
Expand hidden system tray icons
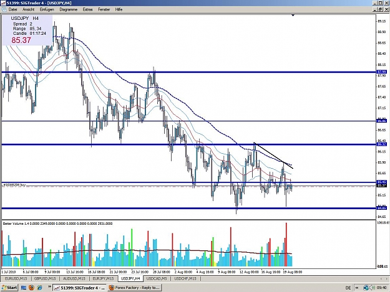pos(357,288)
